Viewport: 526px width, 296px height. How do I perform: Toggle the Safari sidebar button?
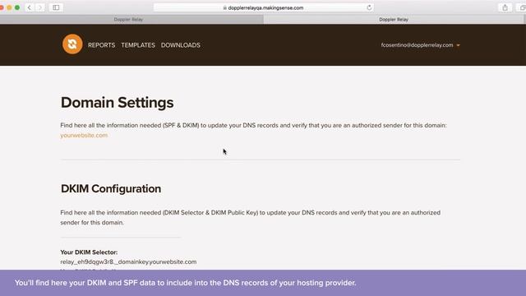point(56,7)
